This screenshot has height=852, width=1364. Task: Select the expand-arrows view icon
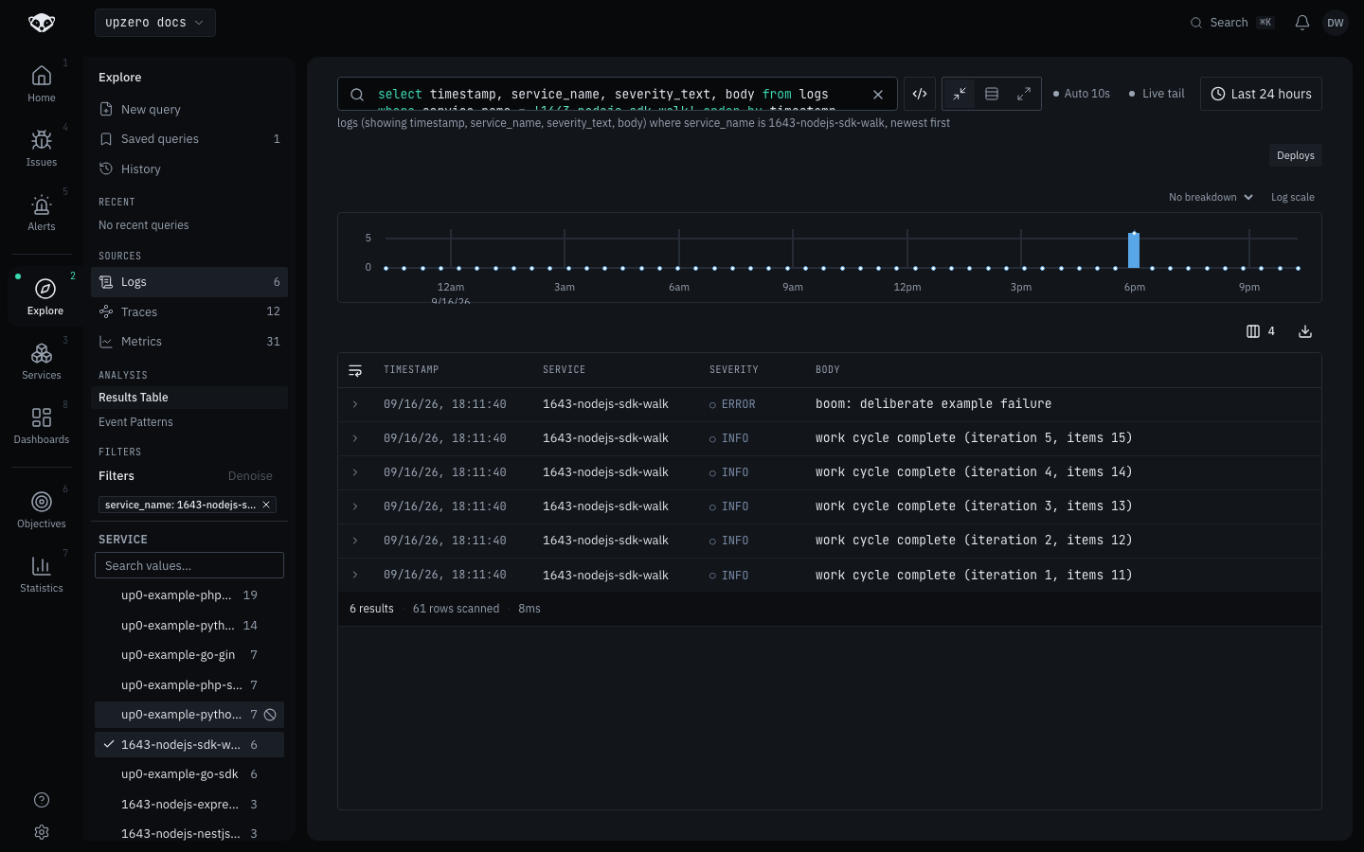pyautogui.click(x=1024, y=94)
